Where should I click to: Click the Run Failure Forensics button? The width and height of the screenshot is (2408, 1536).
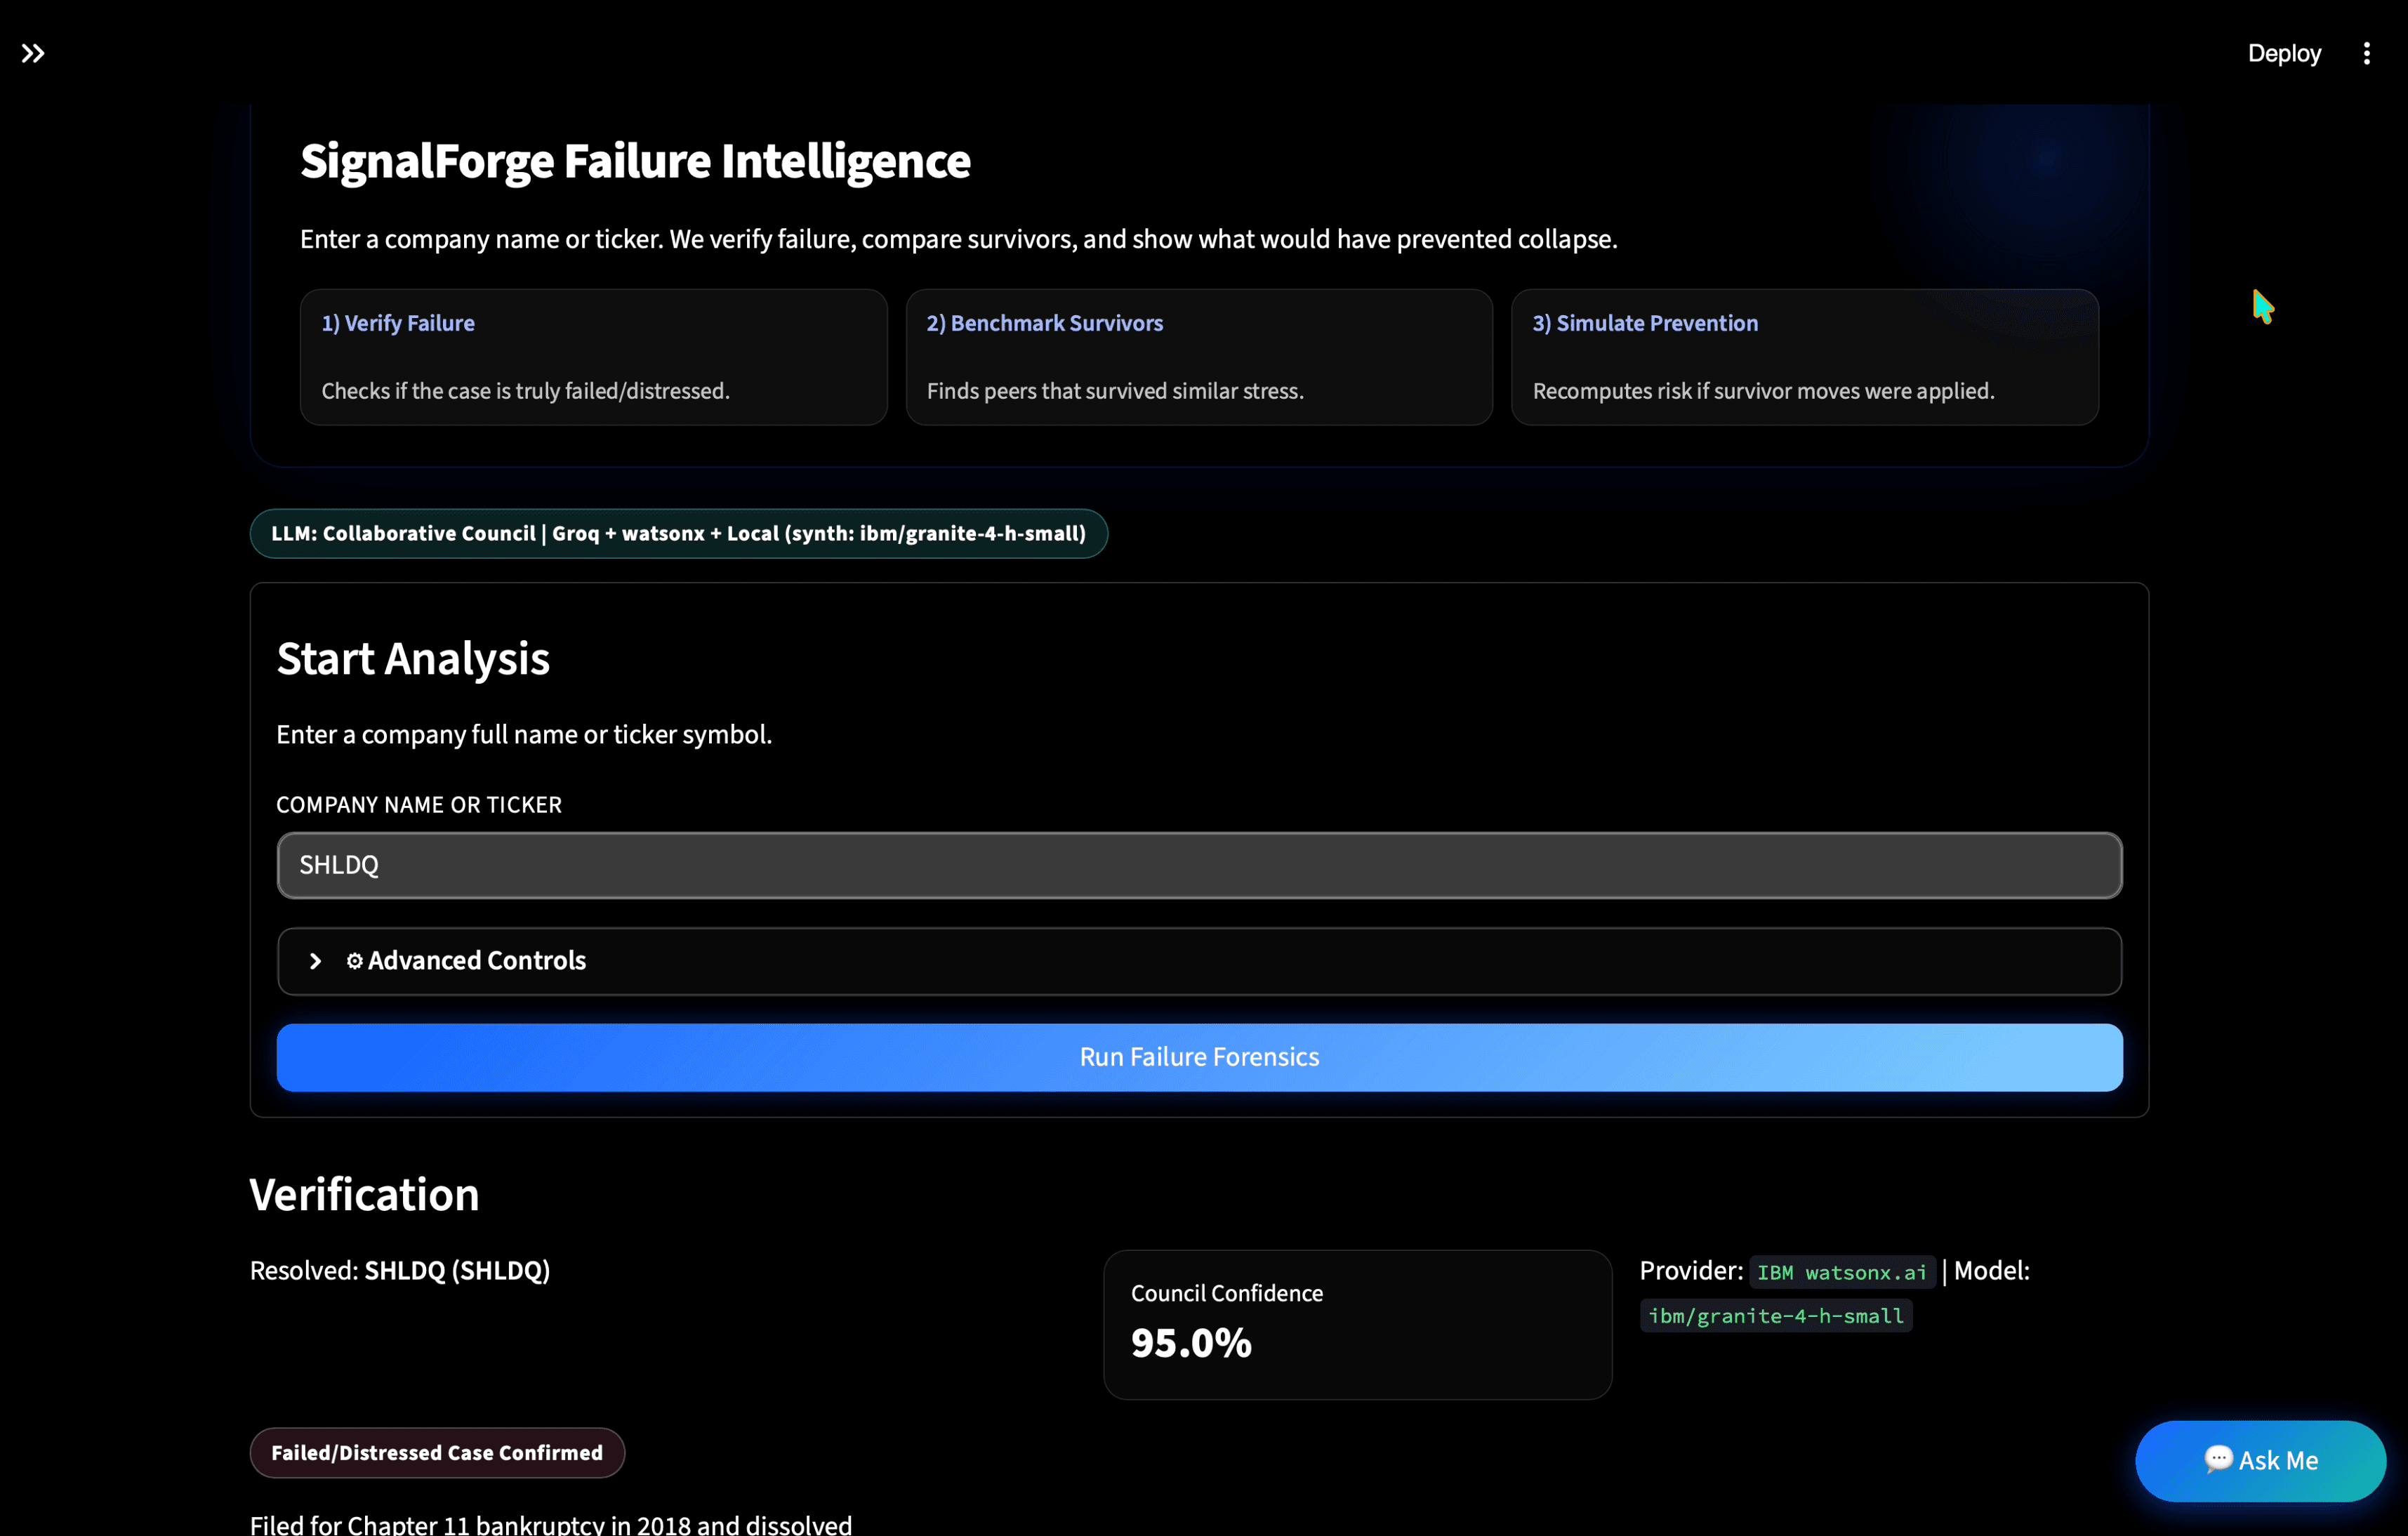click(x=1199, y=1057)
